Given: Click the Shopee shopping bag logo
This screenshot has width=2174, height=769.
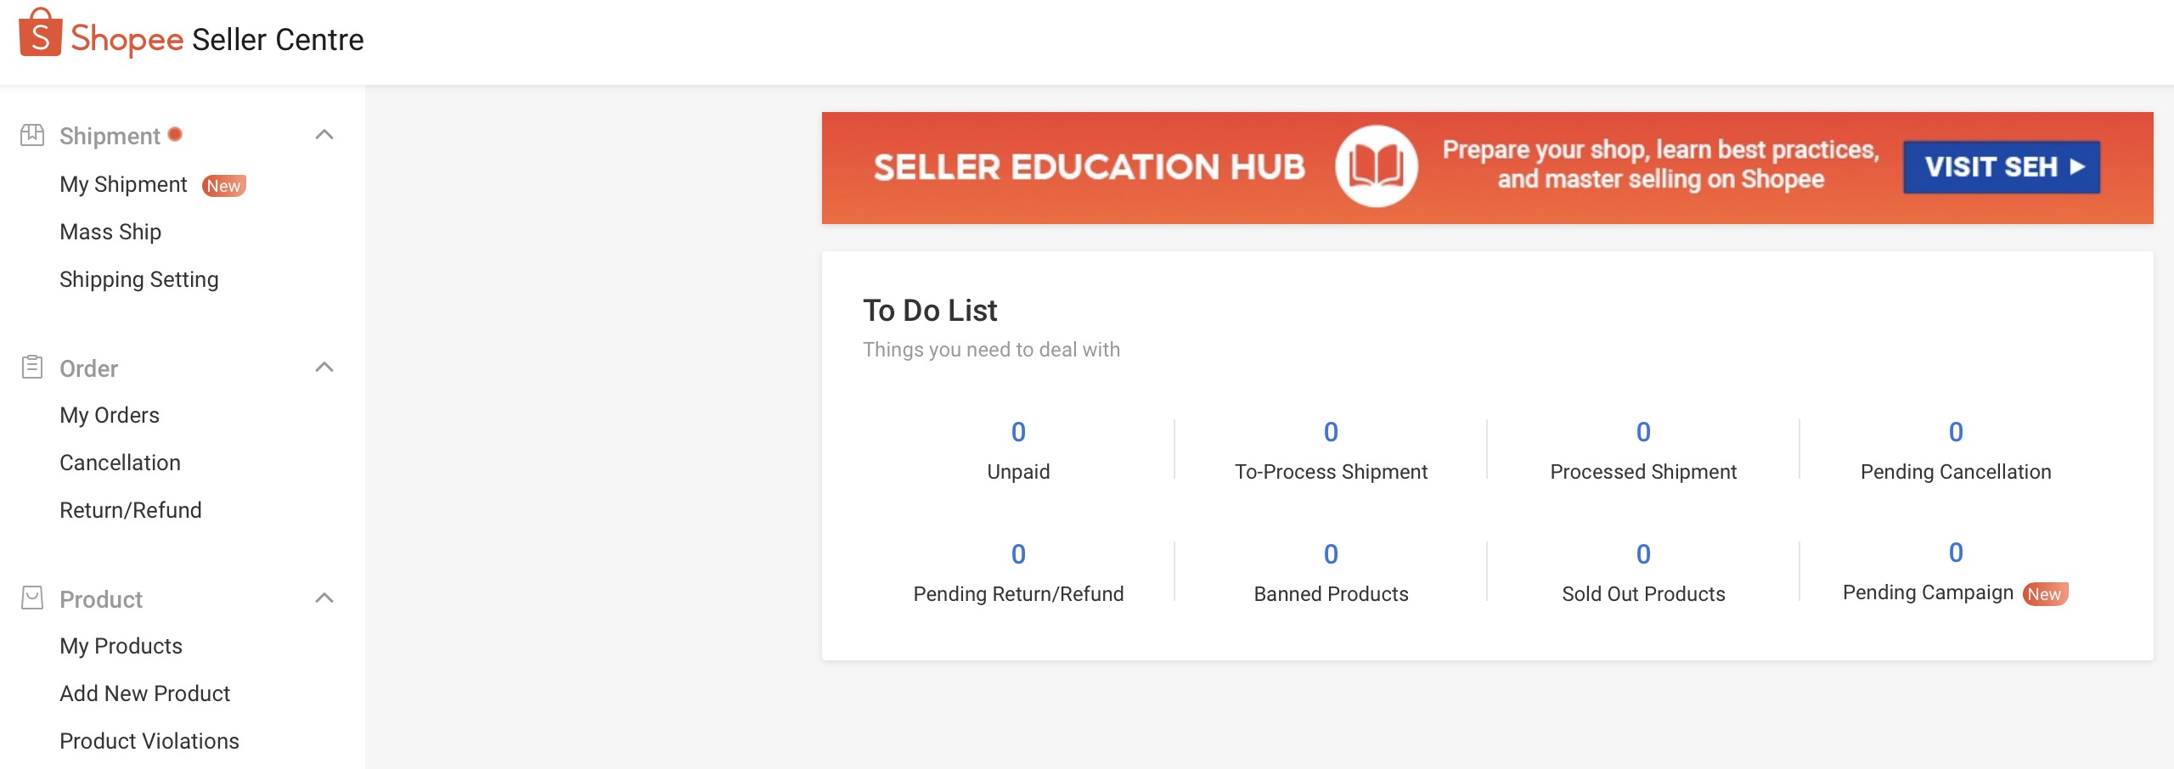Looking at the screenshot, I should point(40,33).
